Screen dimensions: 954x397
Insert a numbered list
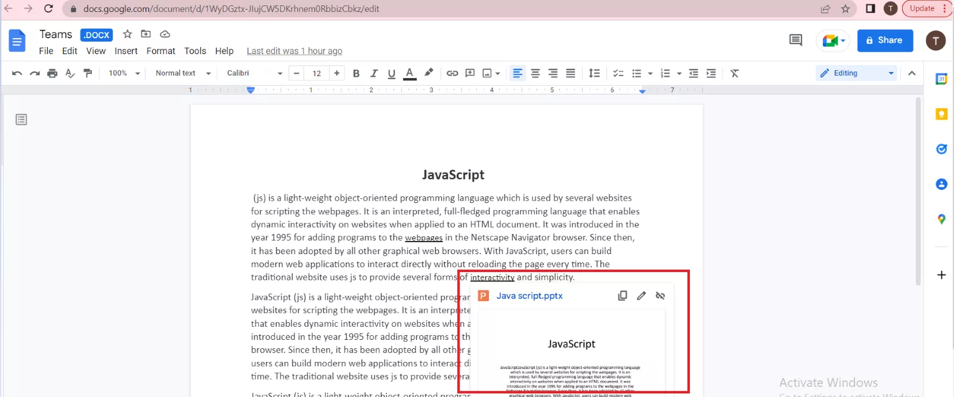point(665,73)
